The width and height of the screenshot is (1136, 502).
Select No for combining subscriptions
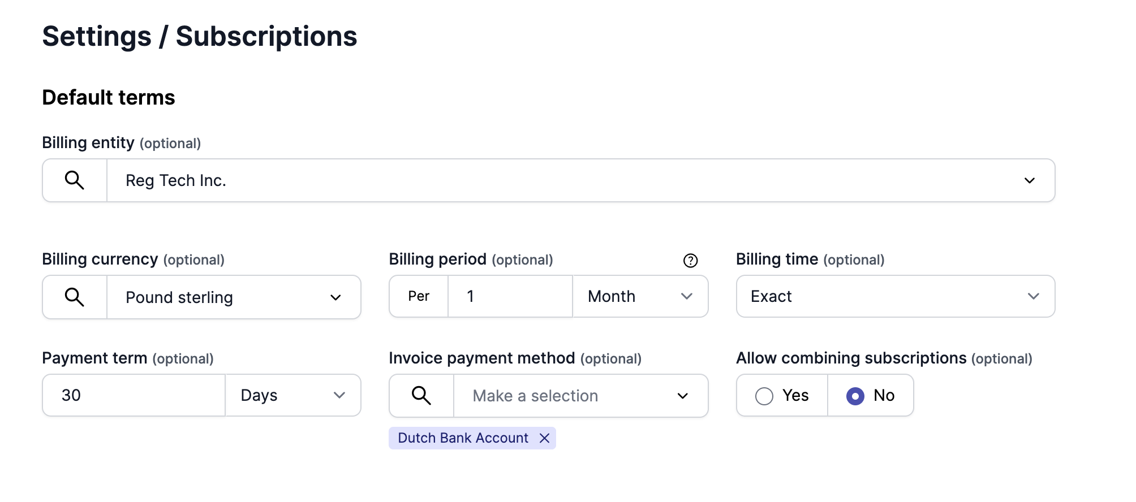pyautogui.click(x=855, y=396)
